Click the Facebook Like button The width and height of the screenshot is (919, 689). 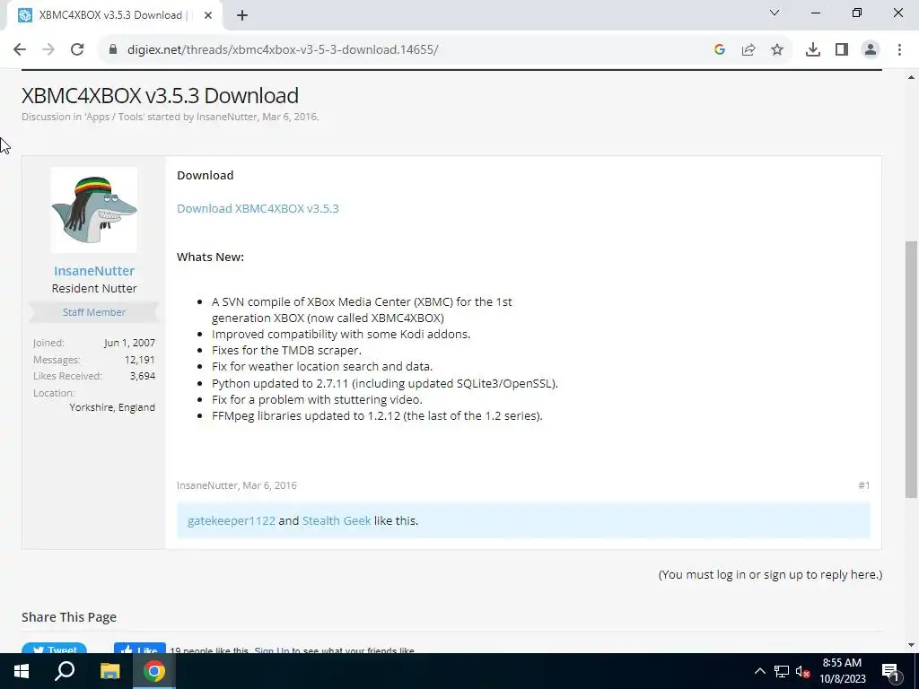pyautogui.click(x=139, y=648)
